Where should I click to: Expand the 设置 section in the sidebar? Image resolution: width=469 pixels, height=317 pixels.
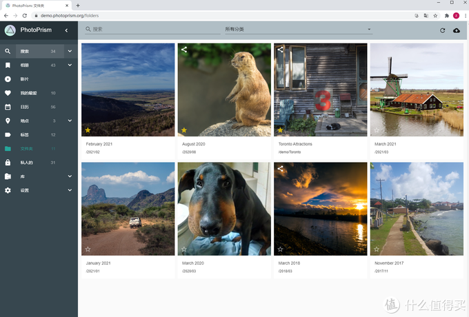70,190
